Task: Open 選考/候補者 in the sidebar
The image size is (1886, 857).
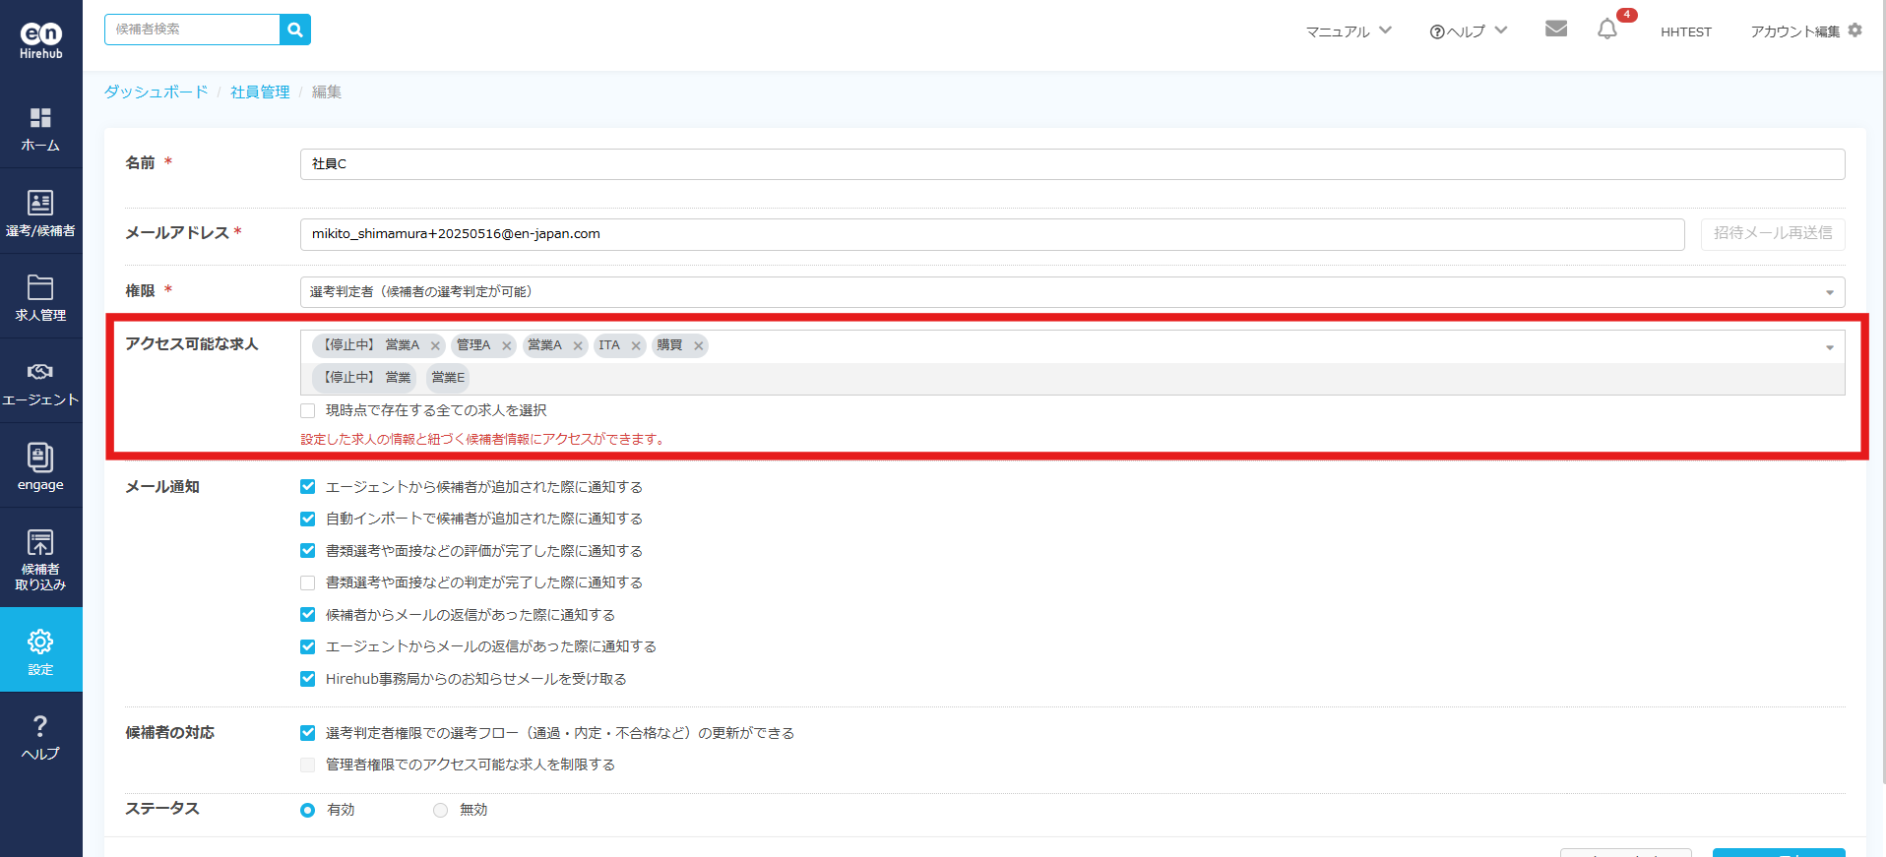Action: (40, 213)
